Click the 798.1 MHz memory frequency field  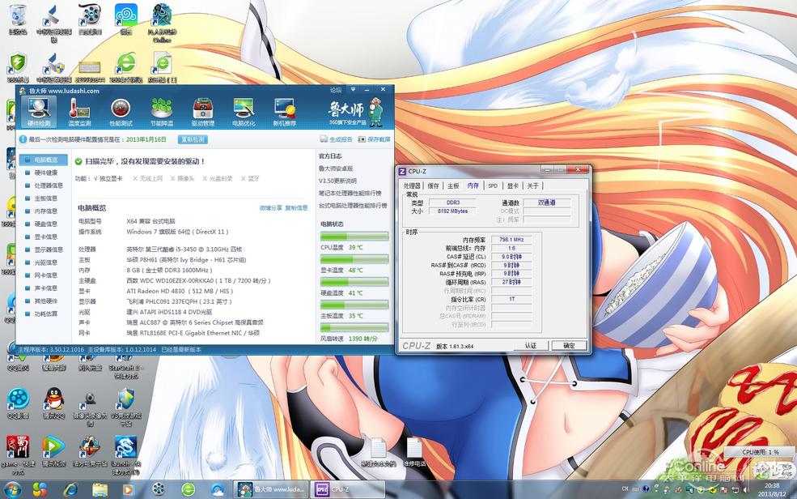(x=512, y=240)
